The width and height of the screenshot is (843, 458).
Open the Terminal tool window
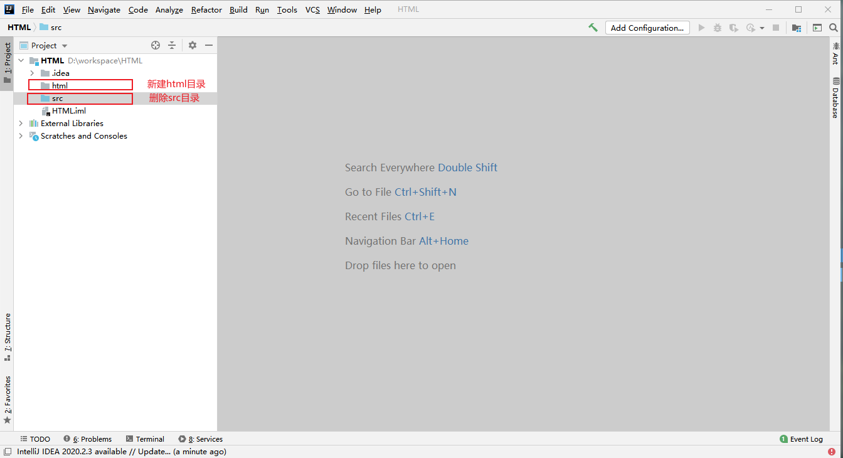145,439
